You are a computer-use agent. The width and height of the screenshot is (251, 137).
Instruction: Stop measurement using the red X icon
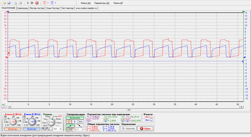37,3
